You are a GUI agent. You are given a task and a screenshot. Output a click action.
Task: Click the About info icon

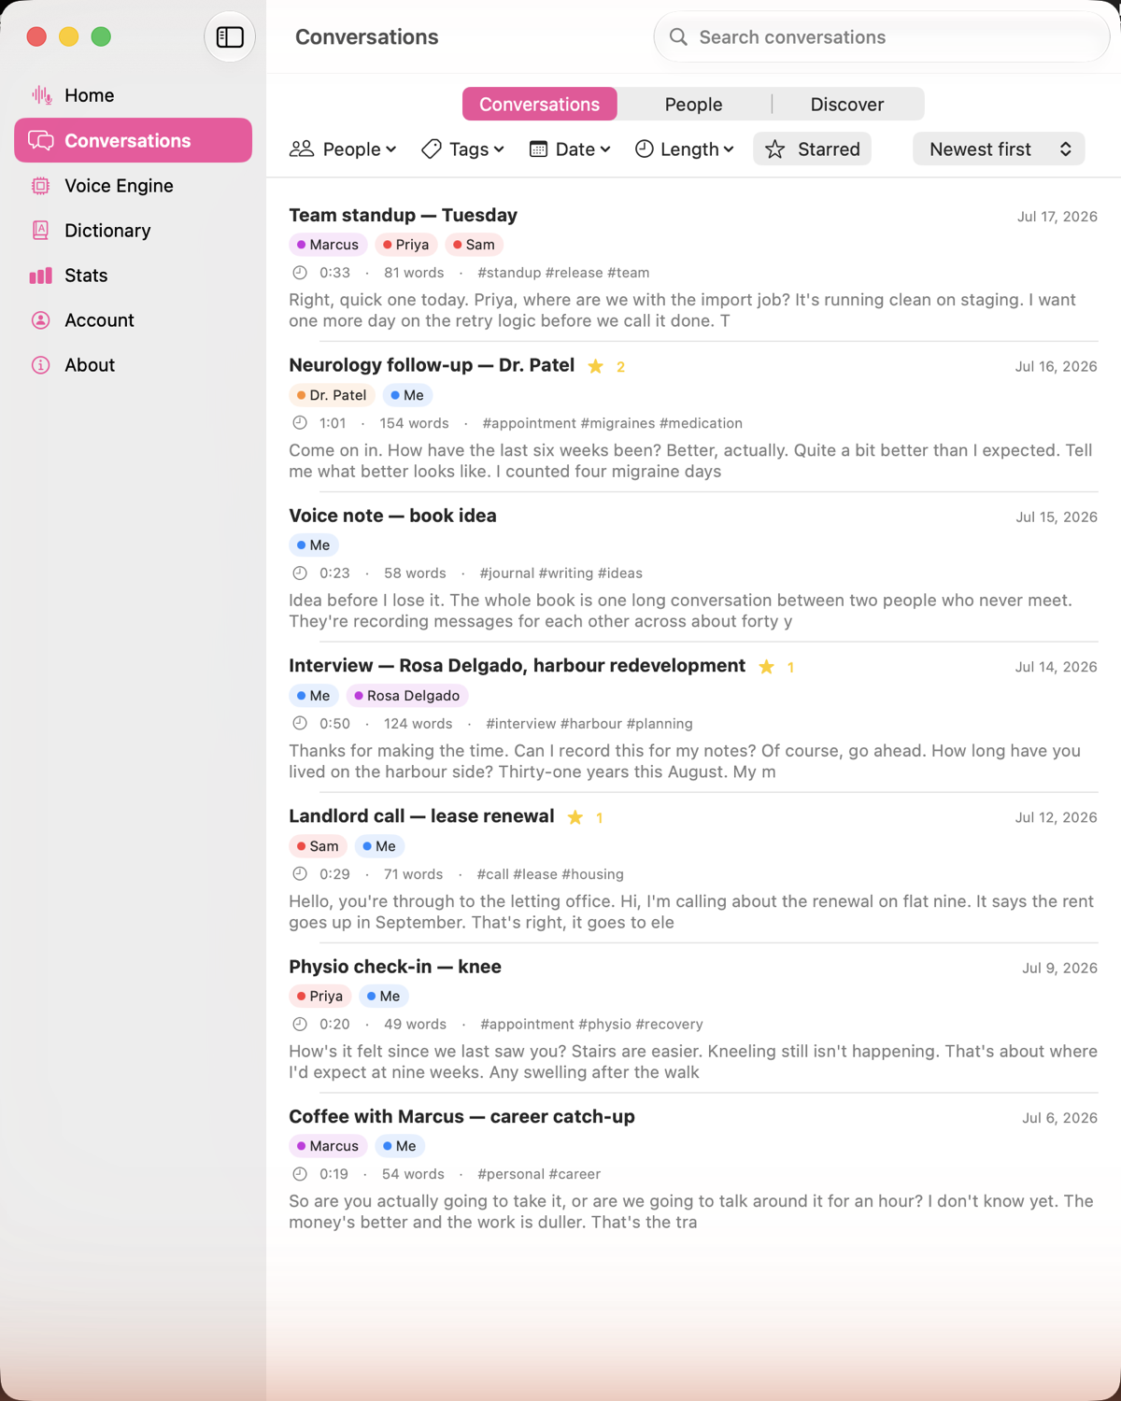pyautogui.click(x=41, y=365)
